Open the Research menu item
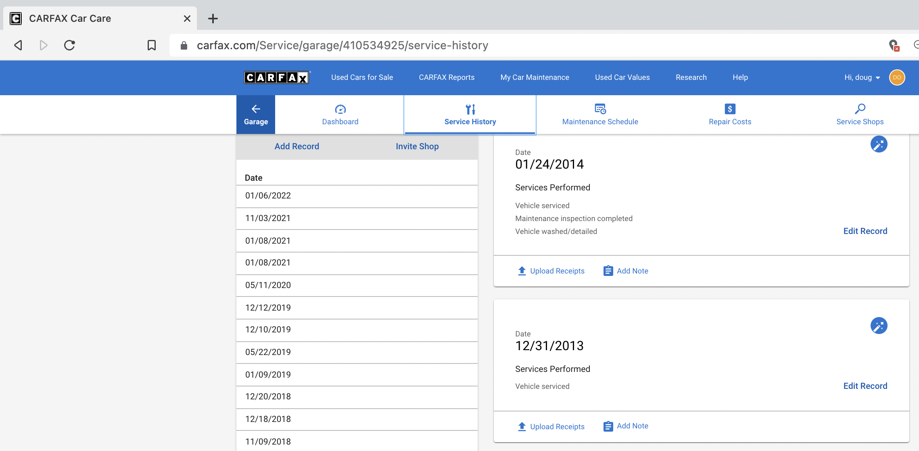The image size is (919, 451). (691, 77)
